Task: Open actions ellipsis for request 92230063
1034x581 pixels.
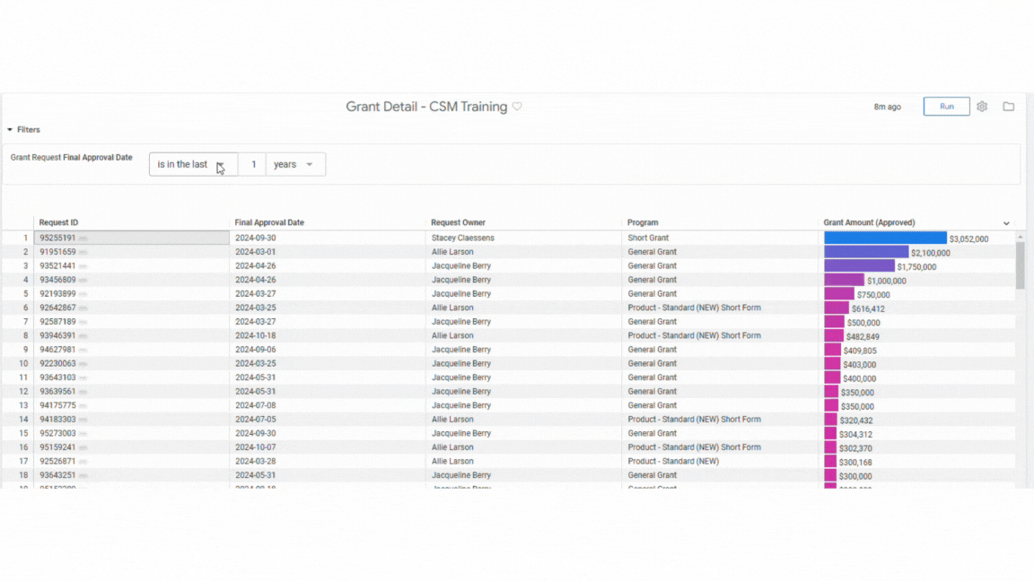Action: 83,364
